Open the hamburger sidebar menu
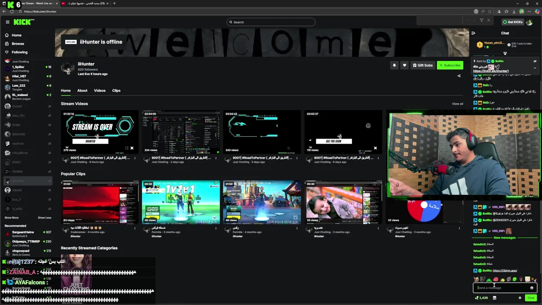This screenshot has width=542, height=305. click(x=8, y=22)
